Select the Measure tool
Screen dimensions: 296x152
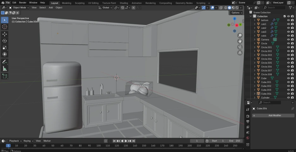click(5, 69)
